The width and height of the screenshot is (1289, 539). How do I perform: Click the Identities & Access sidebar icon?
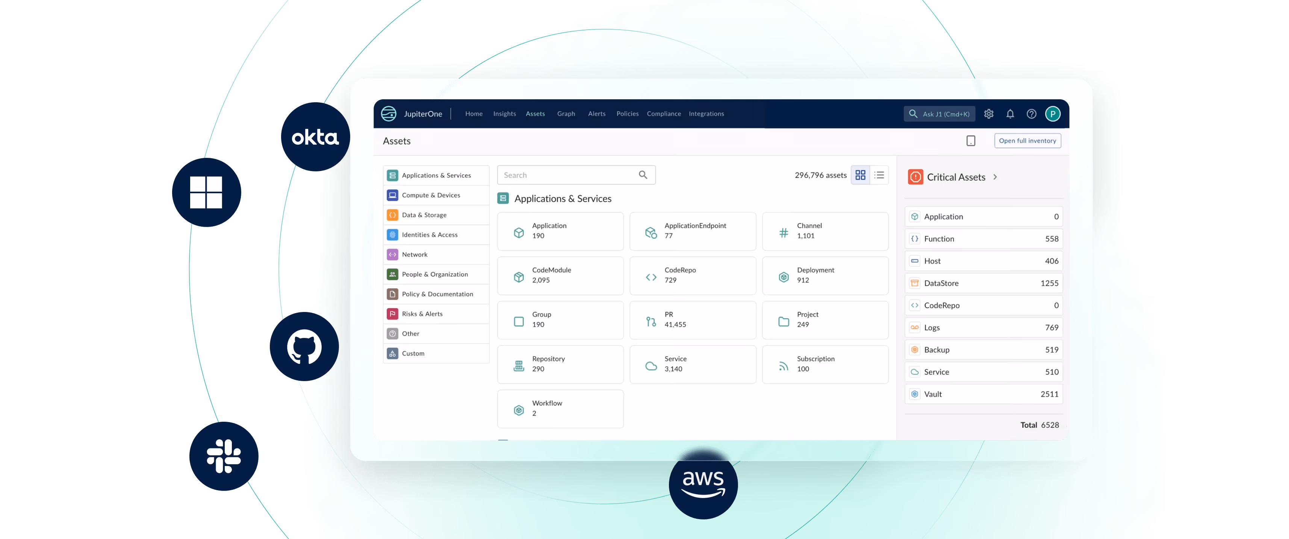392,235
